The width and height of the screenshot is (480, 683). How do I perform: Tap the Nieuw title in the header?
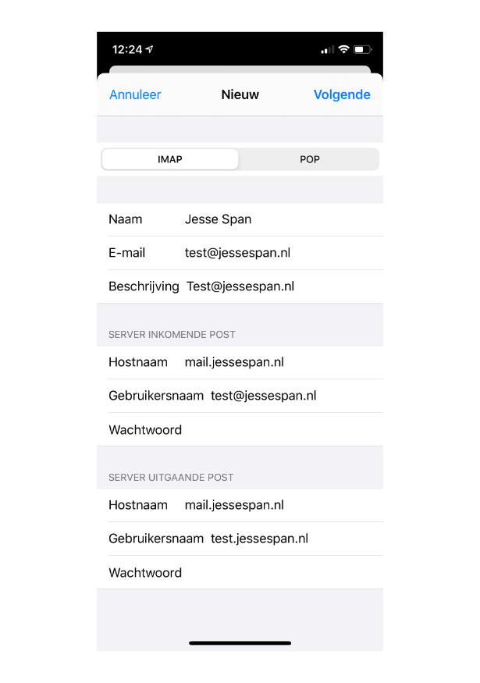(x=240, y=94)
